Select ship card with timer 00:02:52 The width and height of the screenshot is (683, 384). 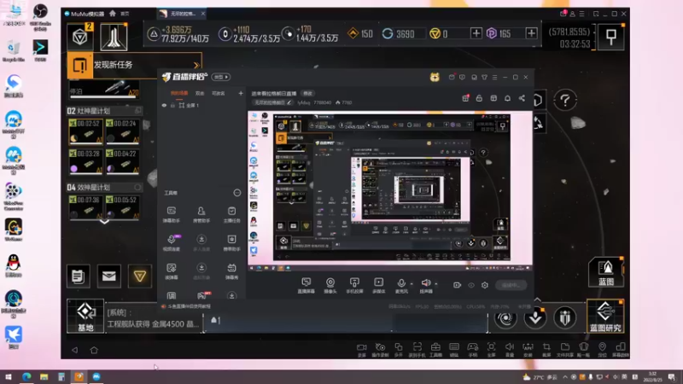pos(86,131)
